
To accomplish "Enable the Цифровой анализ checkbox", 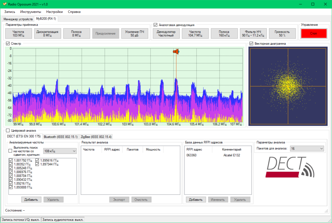I will tap(8, 130).
